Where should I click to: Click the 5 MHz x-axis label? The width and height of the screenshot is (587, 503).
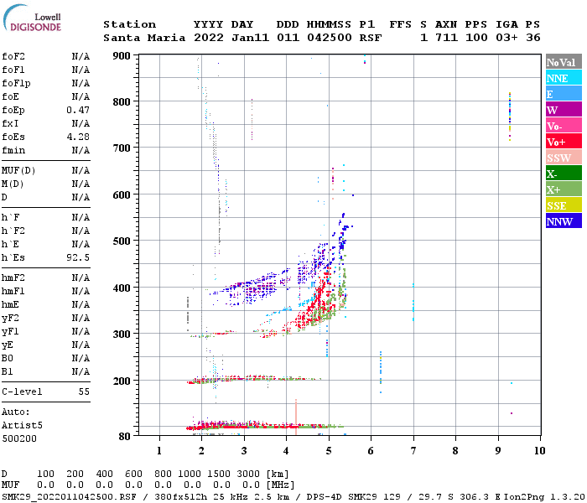coord(329,451)
